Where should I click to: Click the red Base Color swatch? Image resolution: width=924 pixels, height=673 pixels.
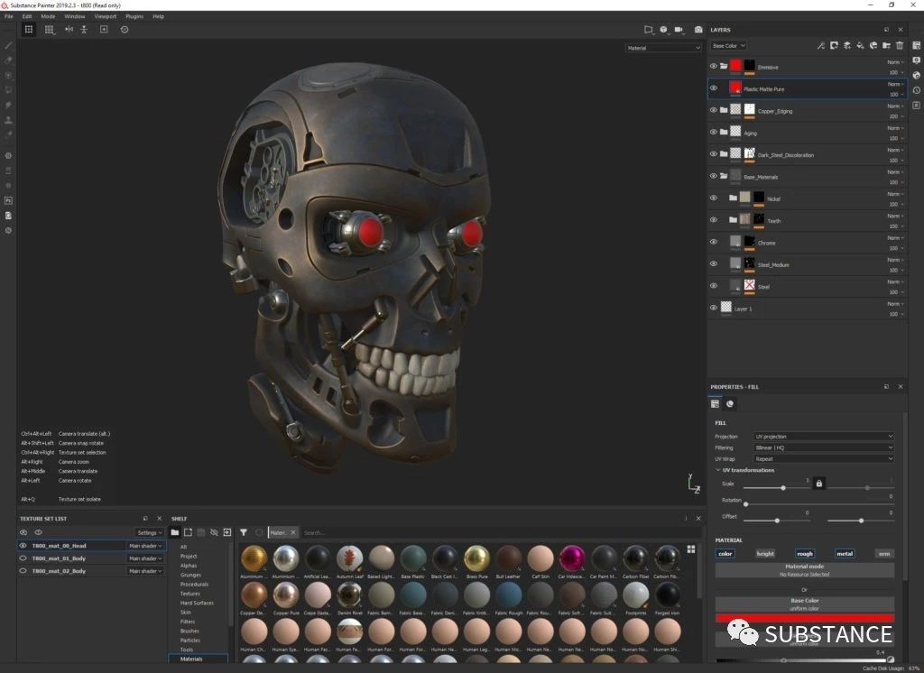click(804, 618)
